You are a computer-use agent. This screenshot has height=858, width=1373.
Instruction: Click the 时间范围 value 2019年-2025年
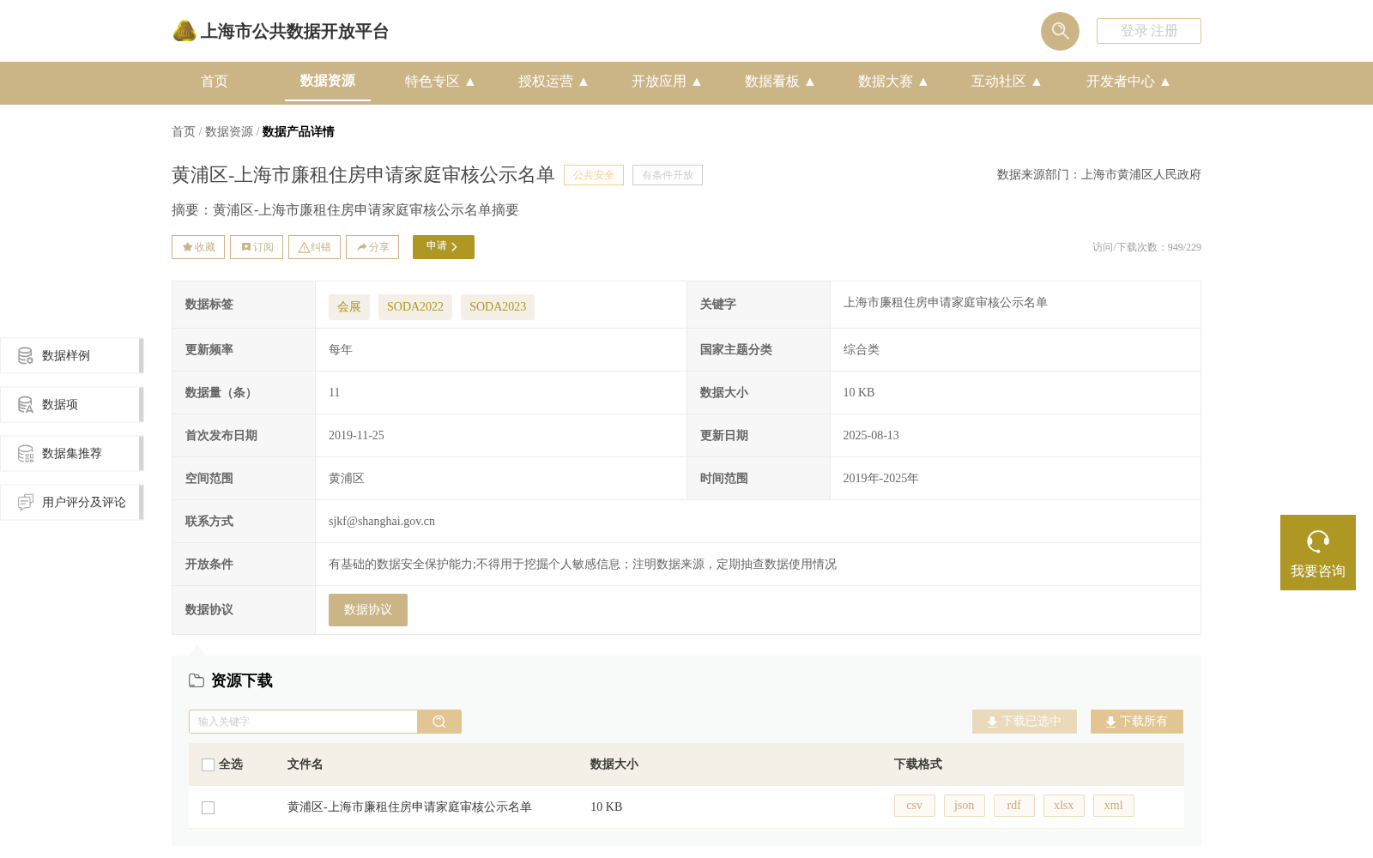(x=880, y=479)
